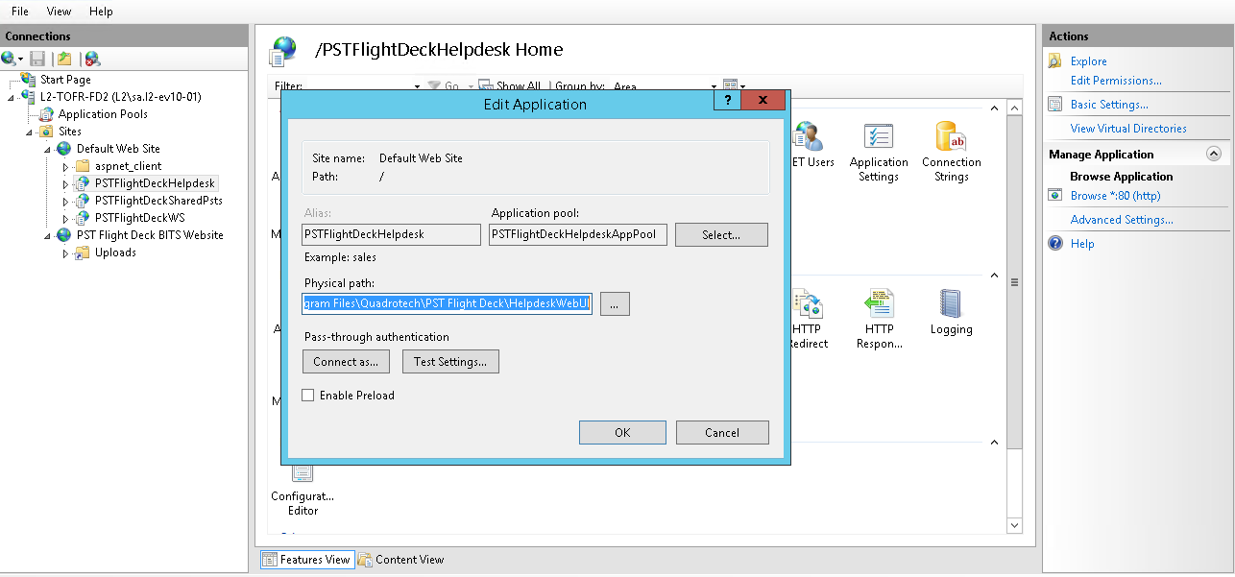The height and width of the screenshot is (577, 1235).
Task: Click the Save connections disk icon
Action: (x=37, y=59)
